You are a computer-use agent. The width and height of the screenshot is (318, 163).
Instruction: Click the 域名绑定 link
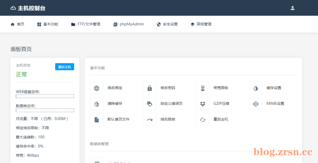[115, 88]
